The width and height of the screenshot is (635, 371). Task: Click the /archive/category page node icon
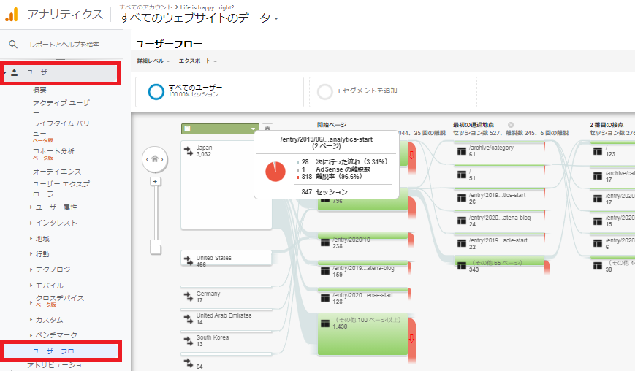point(462,151)
